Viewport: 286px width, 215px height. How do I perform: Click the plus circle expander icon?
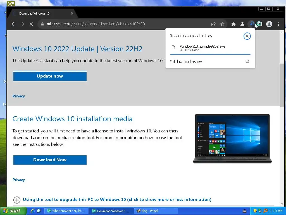coord(17,200)
